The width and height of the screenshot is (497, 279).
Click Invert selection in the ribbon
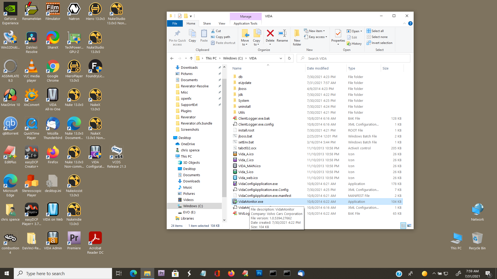click(379, 43)
